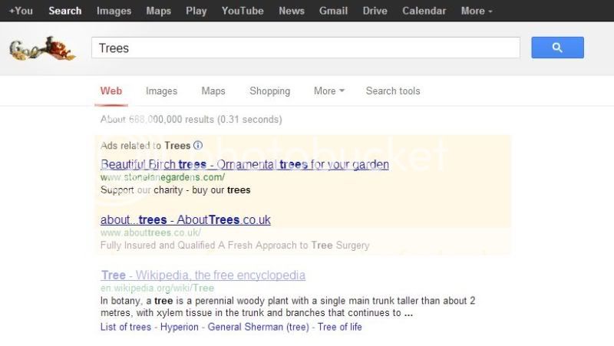Click the Trees search input field
The height and width of the screenshot is (346, 614).
[x=305, y=48]
